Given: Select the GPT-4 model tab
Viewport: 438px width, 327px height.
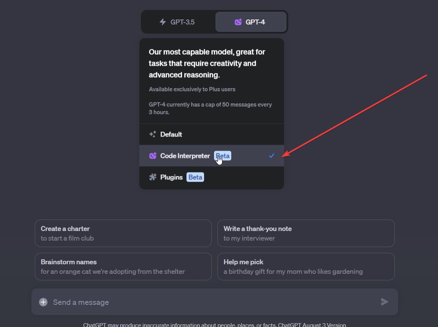Looking at the screenshot, I should (251, 22).
